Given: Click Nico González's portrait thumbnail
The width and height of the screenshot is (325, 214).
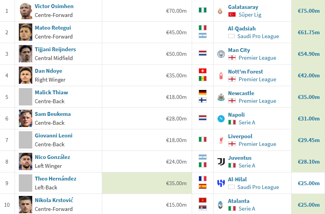Looking at the screenshot, I should (25, 162).
